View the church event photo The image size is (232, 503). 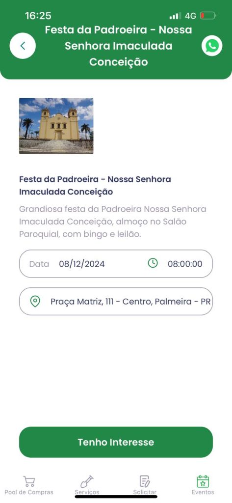coord(56,126)
